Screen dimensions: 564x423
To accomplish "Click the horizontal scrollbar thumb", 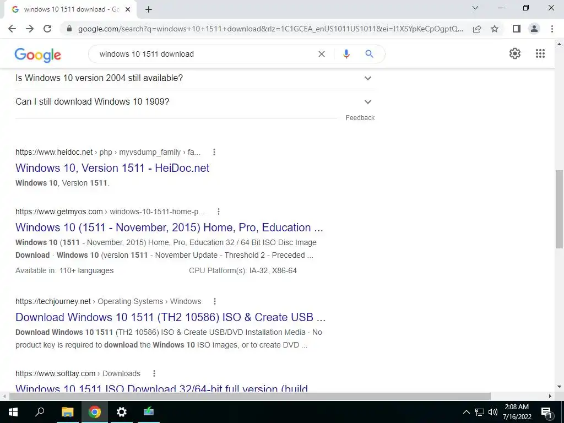I will click(x=250, y=396).
